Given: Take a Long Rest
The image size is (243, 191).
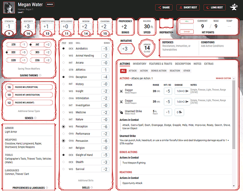Looking at the screenshot, I should coord(215,7).
